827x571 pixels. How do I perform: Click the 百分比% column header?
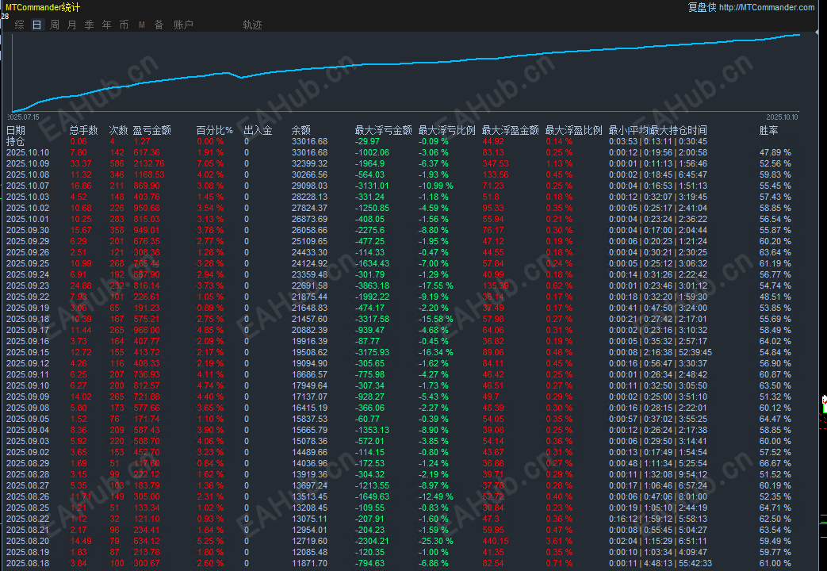click(x=215, y=130)
